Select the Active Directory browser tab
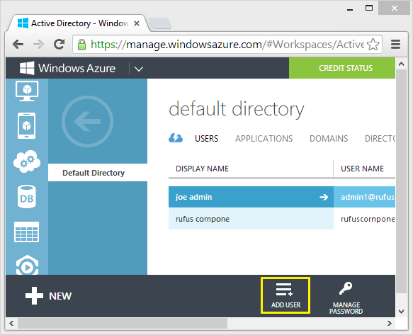Screen dimensions: 413x335 pyautogui.click(x=79, y=23)
